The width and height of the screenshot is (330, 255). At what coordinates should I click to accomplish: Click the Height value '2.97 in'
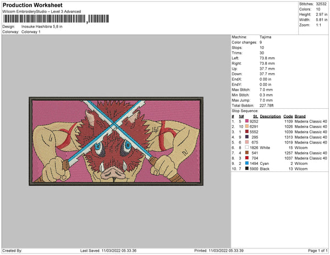(322, 14)
